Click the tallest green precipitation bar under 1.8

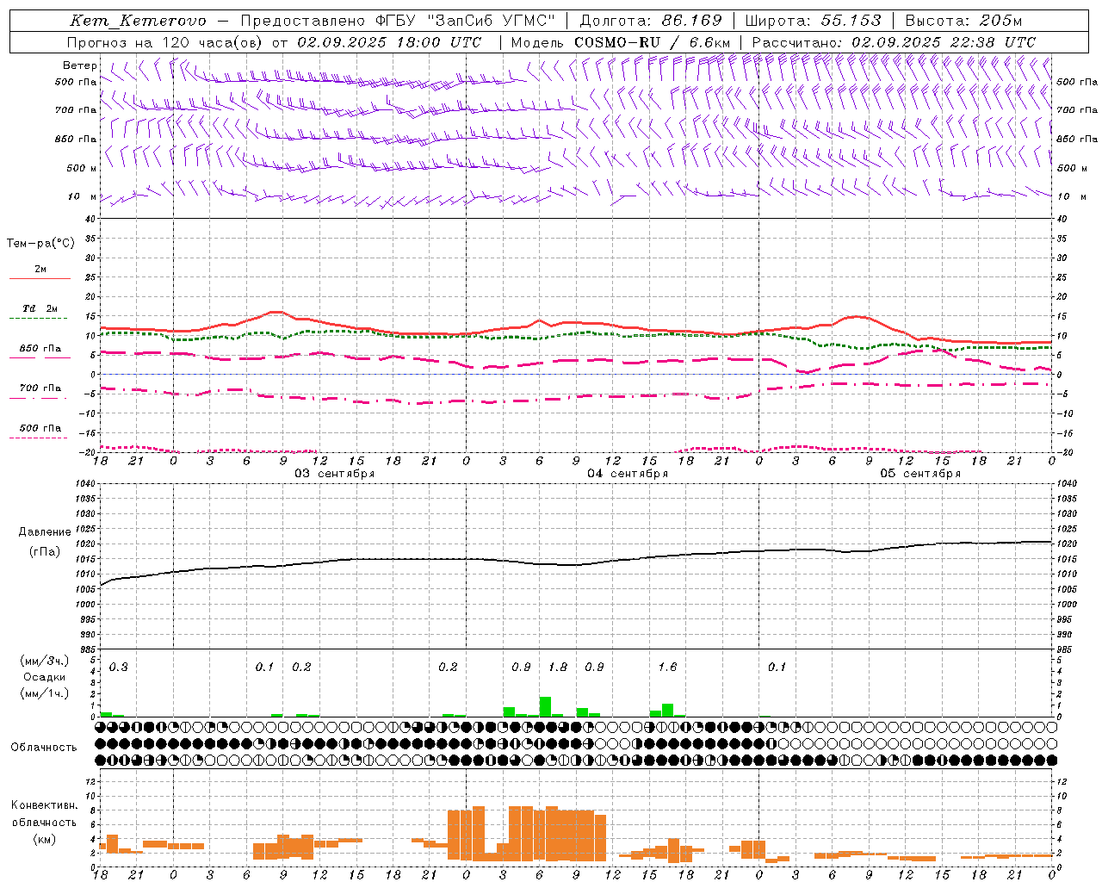click(545, 706)
